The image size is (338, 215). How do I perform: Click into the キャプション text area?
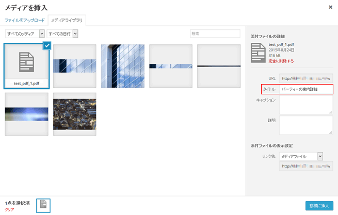pos(306,105)
